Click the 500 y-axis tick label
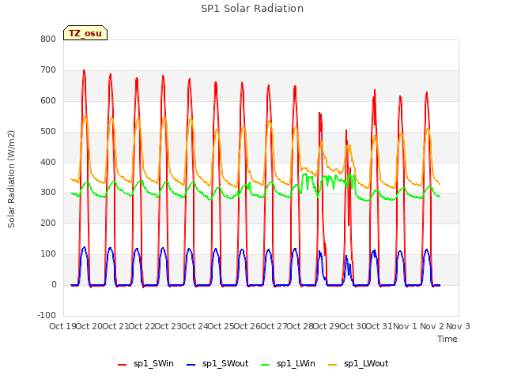The height and width of the screenshot is (379, 506). click(48, 132)
